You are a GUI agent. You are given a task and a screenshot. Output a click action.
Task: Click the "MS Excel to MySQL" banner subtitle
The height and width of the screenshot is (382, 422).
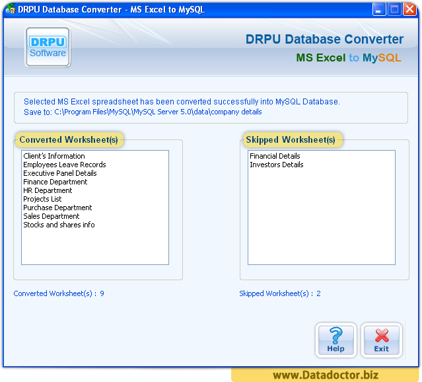tap(349, 57)
